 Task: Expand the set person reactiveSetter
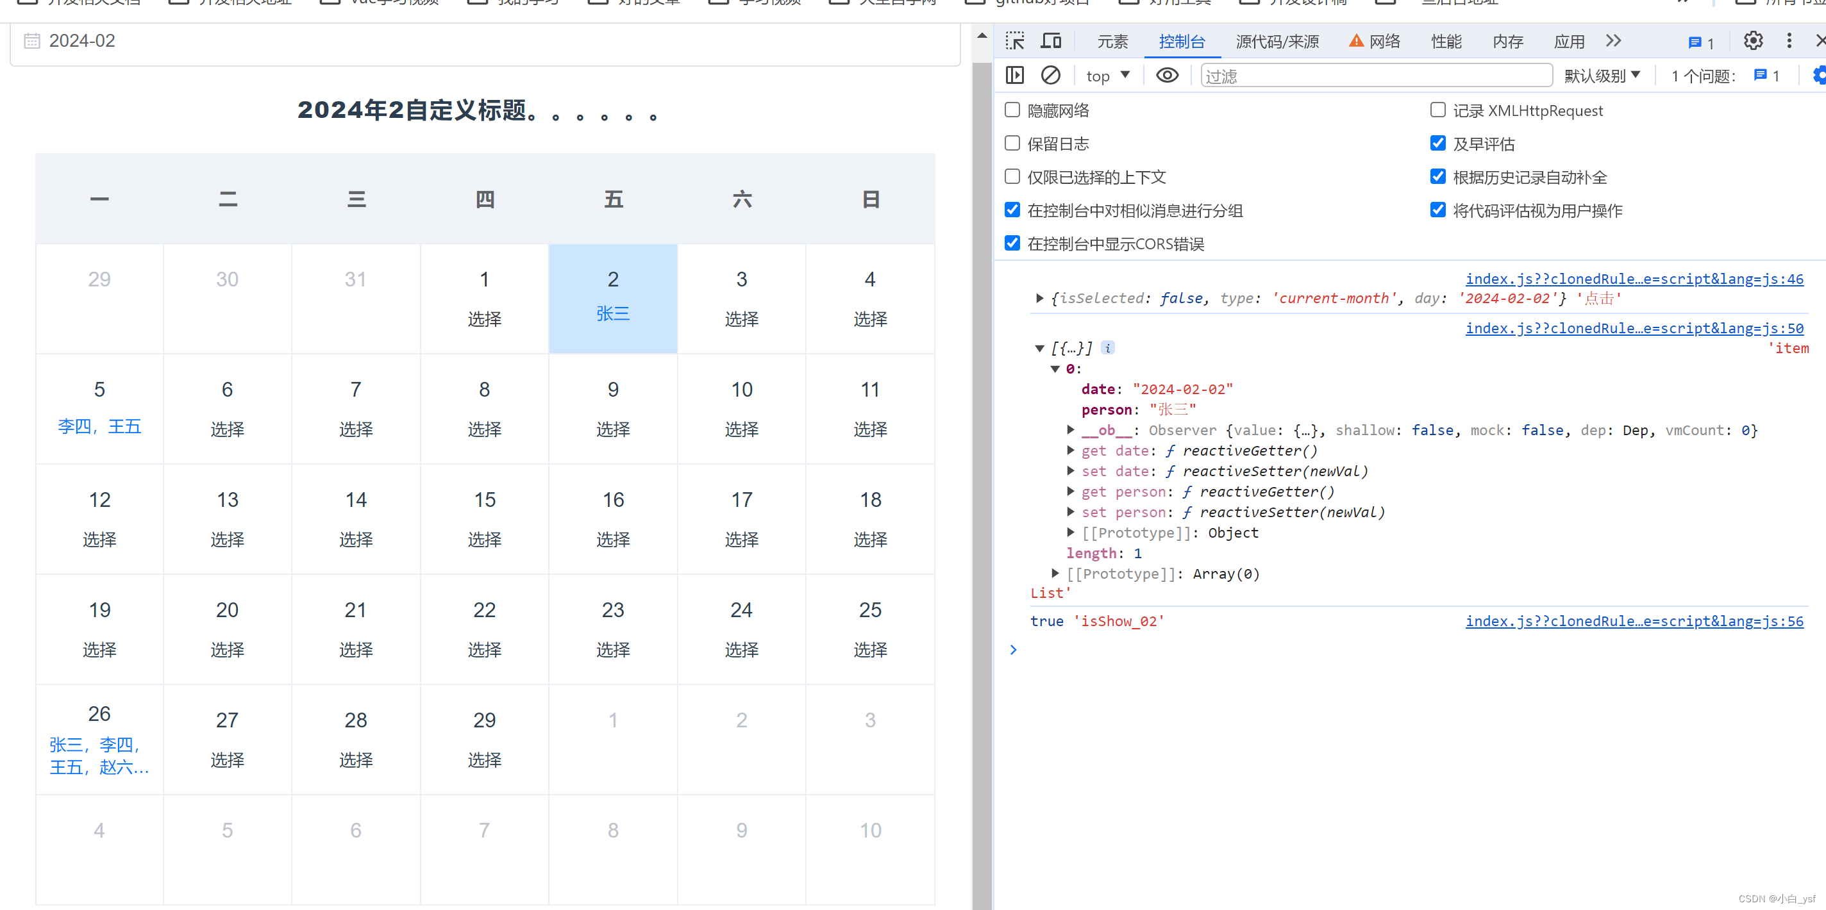click(x=1070, y=511)
